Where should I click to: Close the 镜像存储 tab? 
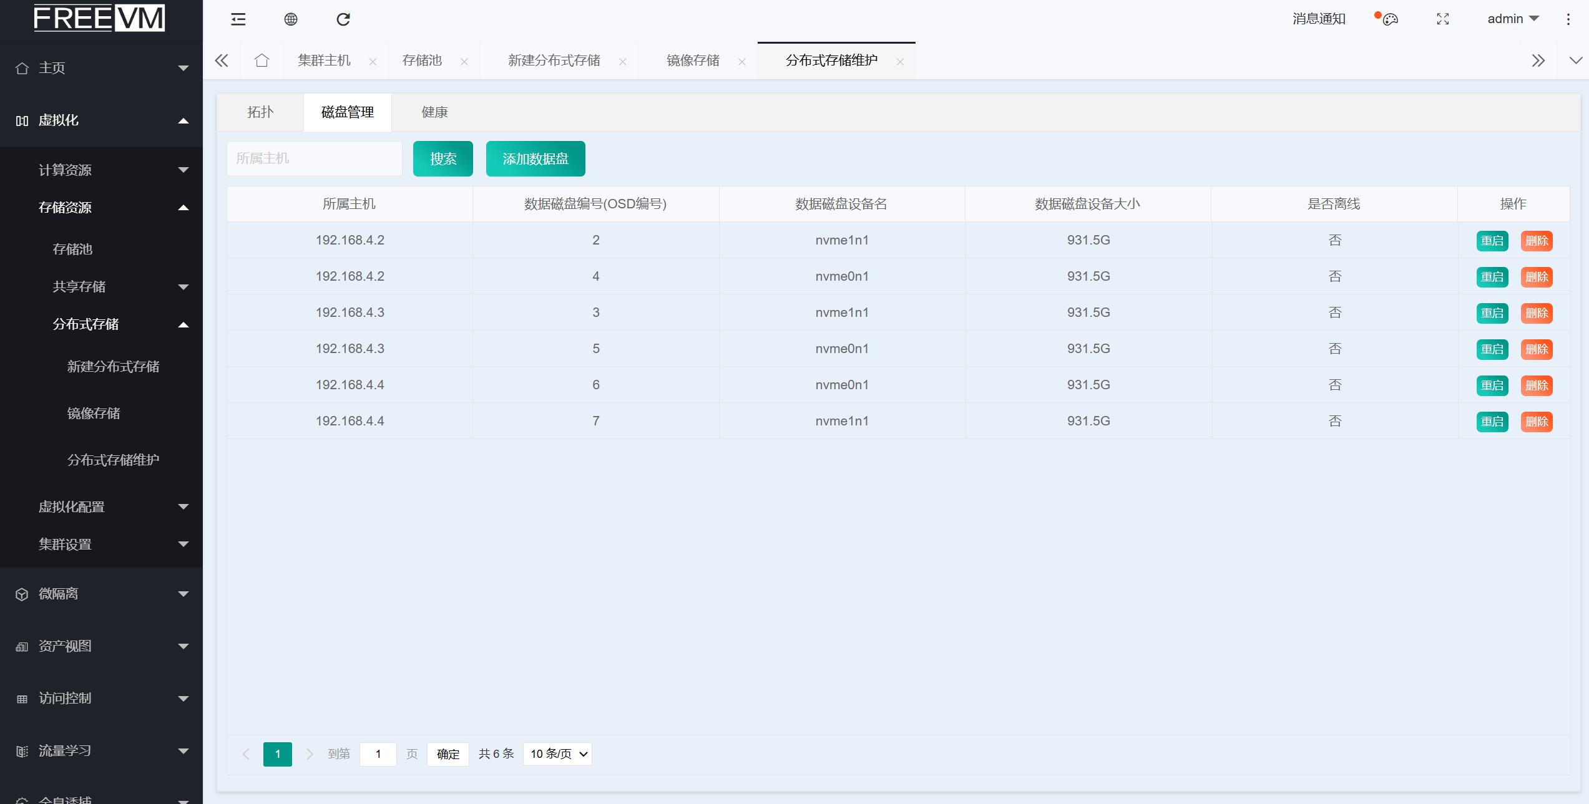tap(742, 62)
